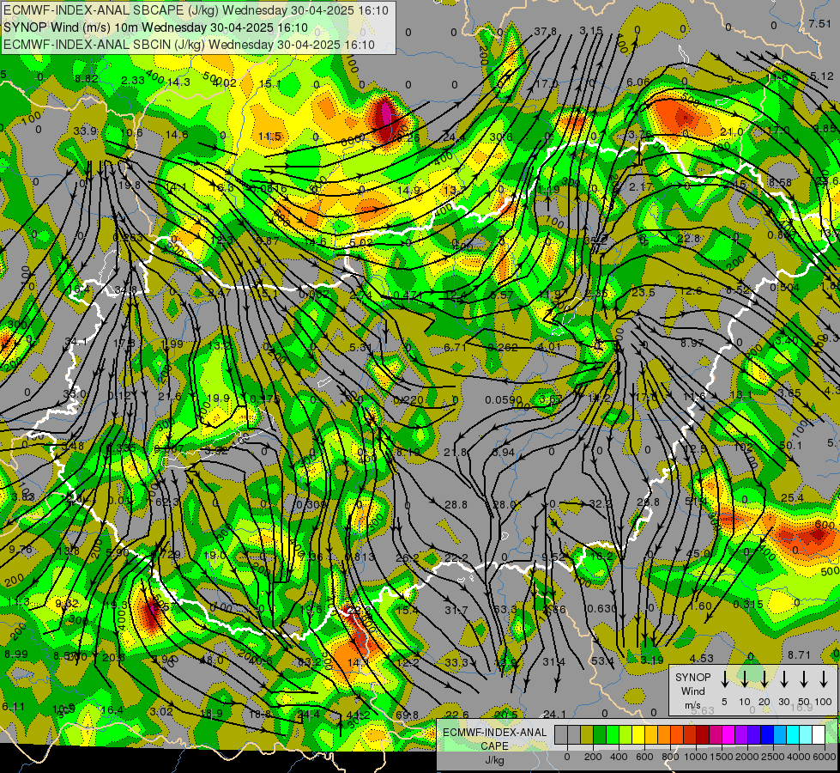Click the '2500' tick on CAPE scale

pos(773,757)
